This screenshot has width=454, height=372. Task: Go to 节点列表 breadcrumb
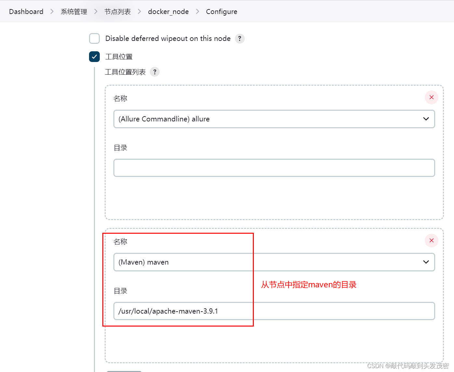(118, 12)
